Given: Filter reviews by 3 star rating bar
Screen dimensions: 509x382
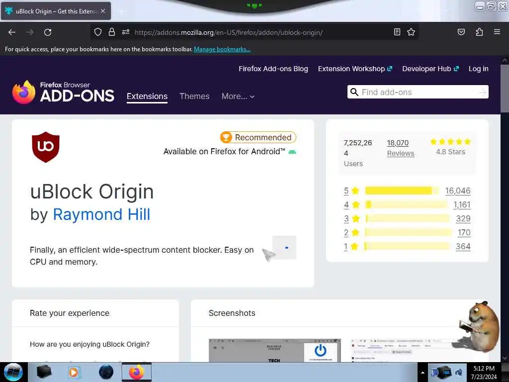Looking at the screenshot, I should pyautogui.click(x=408, y=219).
